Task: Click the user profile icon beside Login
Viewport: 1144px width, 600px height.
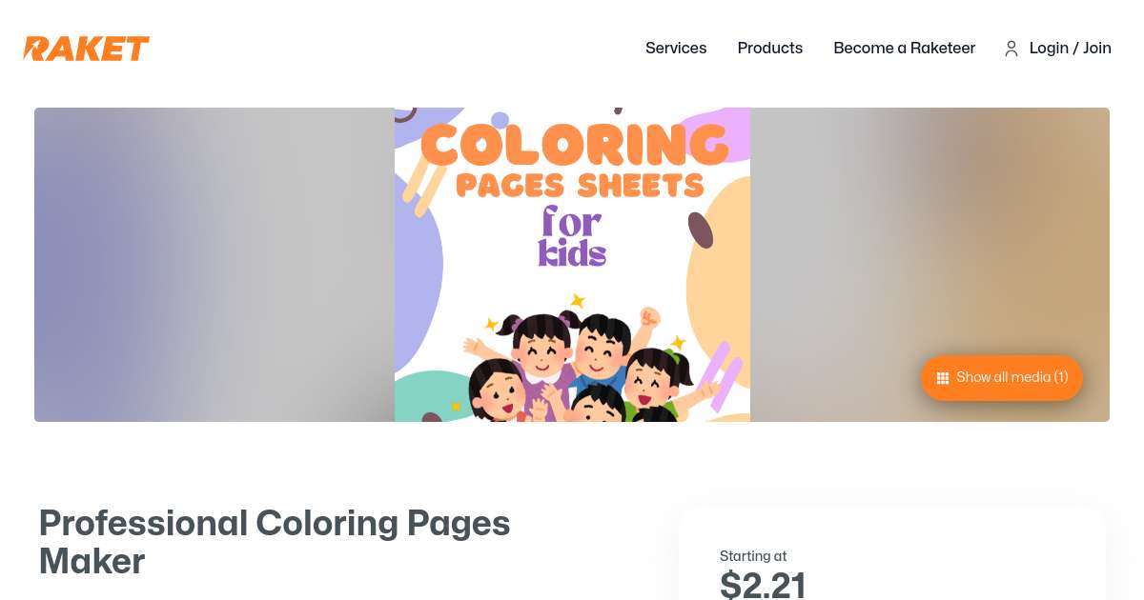Action: (1011, 49)
